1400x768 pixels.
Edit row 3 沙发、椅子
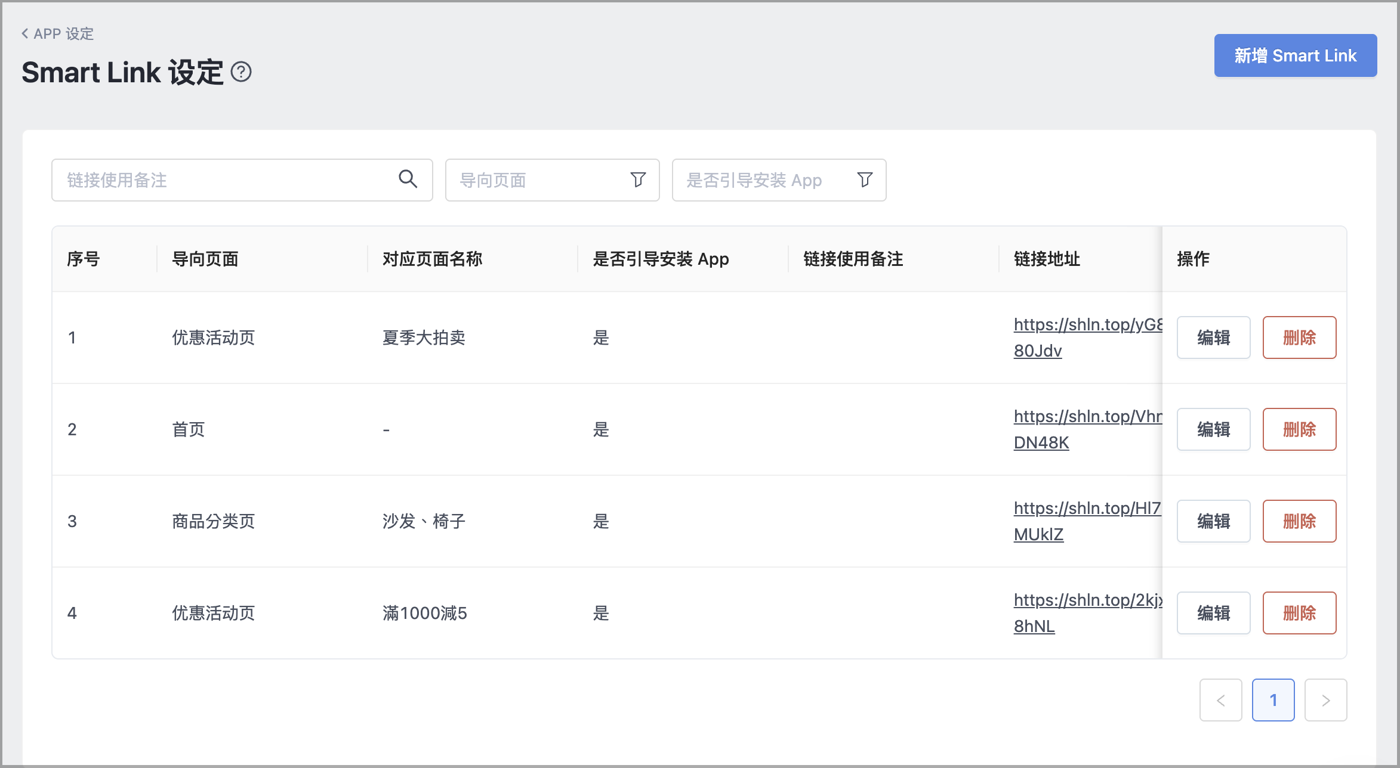pos(1214,521)
